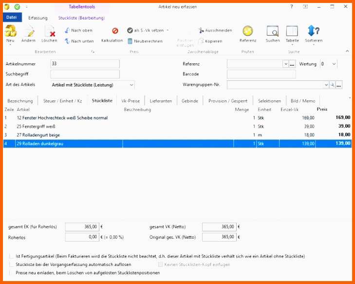Select row 12 Fenster Hochrechteck weiß
Screen dimensions: 355x284
[177, 118]
